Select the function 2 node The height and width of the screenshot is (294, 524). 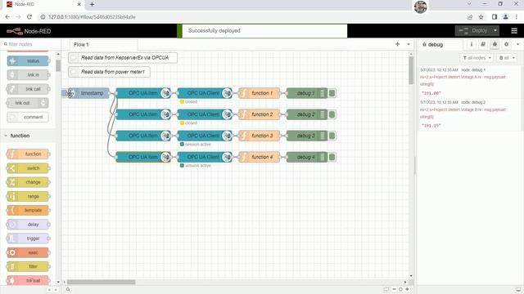click(x=260, y=114)
